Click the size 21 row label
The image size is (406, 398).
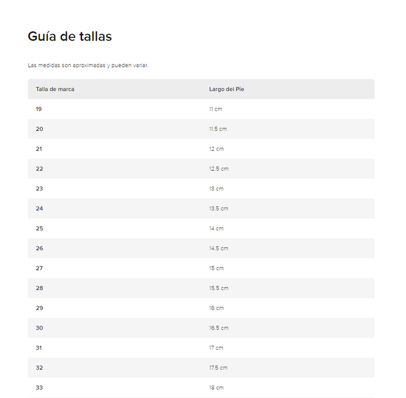[39, 149]
